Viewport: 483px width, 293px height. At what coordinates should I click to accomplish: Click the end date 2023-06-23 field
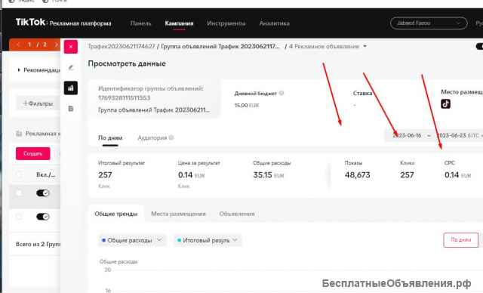(452, 136)
